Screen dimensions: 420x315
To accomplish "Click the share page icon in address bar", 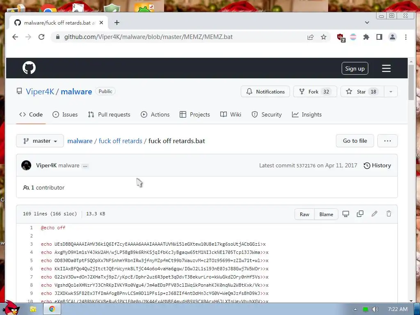I will coord(310,37).
